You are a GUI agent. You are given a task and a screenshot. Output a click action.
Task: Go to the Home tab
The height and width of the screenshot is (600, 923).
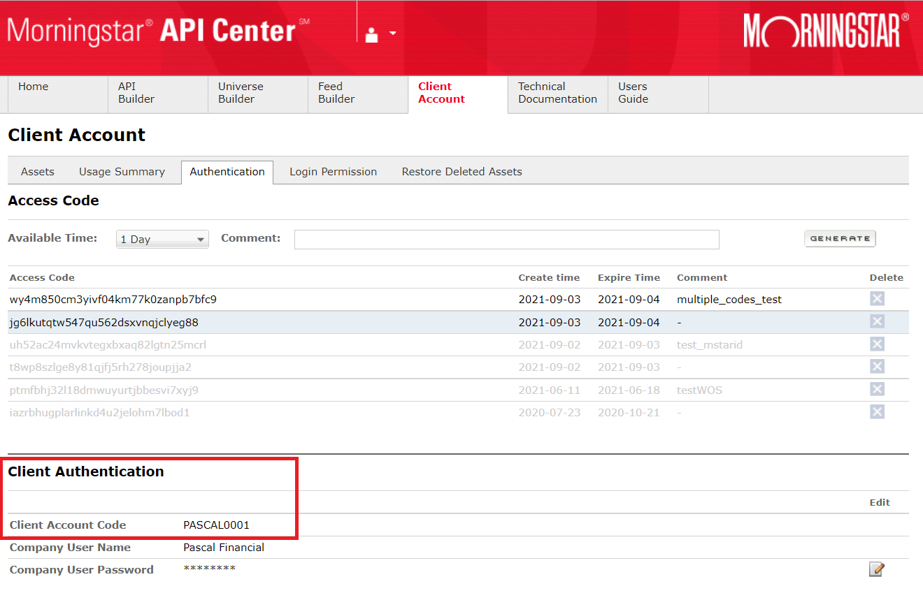(x=58, y=94)
